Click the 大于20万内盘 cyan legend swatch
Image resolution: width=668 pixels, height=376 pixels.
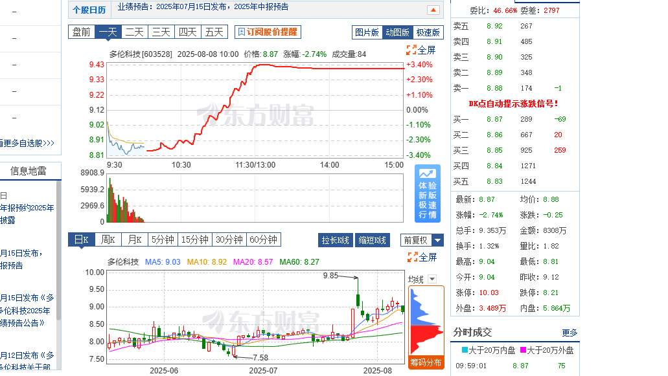point(465,350)
